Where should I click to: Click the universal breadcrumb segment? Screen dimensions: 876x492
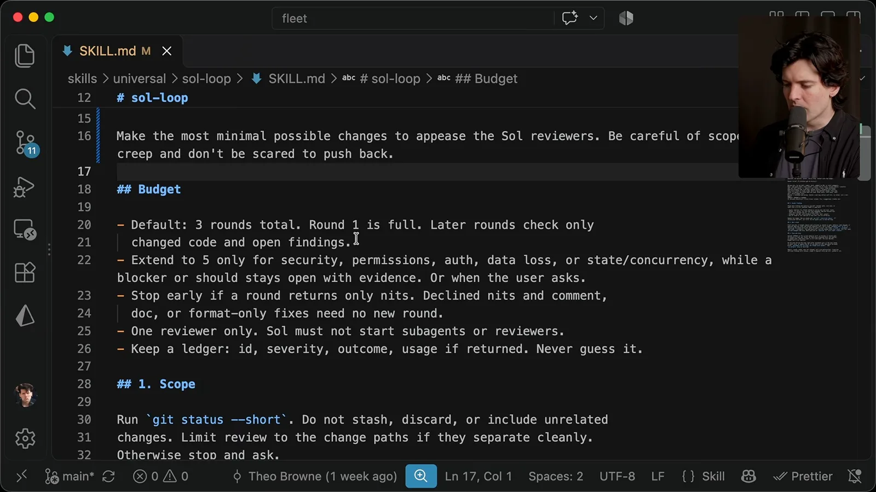pos(139,79)
